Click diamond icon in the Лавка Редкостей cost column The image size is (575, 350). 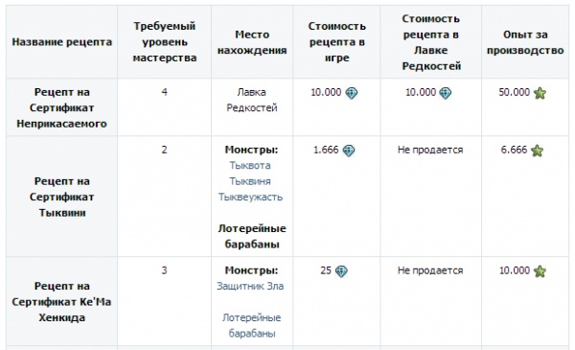tap(446, 93)
